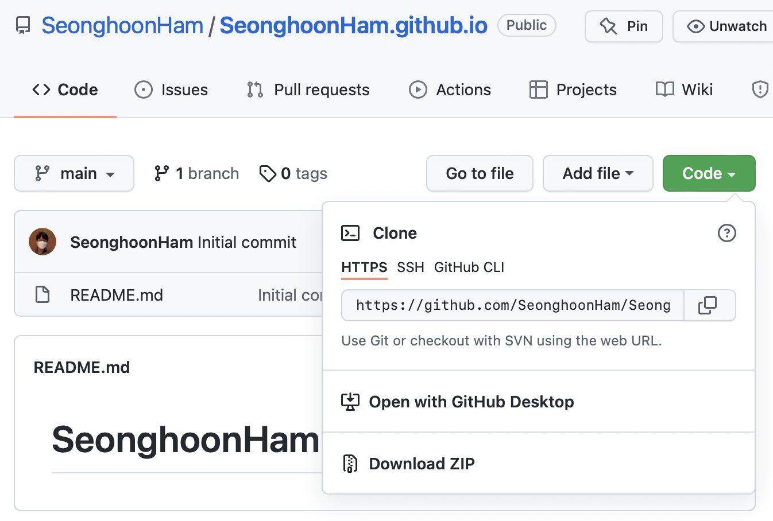Click the SeonghoonHam README title heading
This screenshot has width=773, height=521.
pyautogui.click(x=185, y=440)
